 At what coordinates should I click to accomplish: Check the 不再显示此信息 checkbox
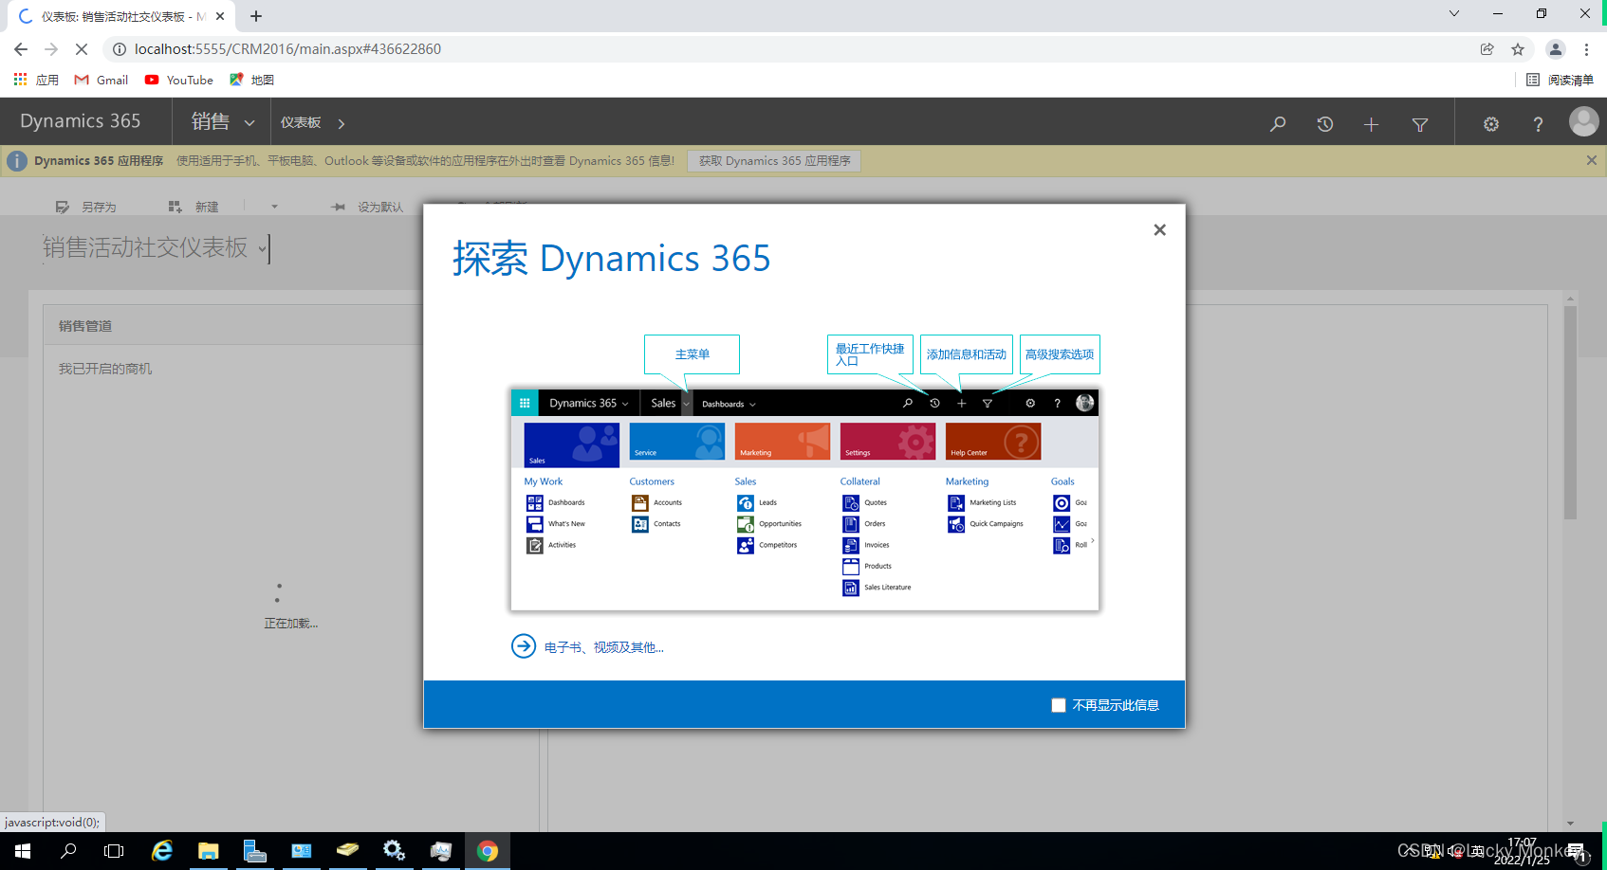click(1059, 705)
